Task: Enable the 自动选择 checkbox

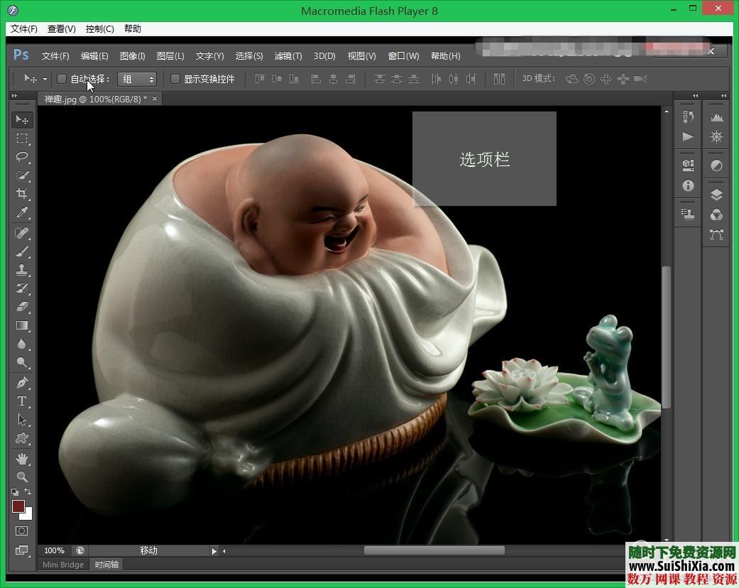Action: pyautogui.click(x=62, y=79)
